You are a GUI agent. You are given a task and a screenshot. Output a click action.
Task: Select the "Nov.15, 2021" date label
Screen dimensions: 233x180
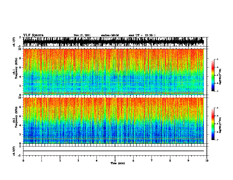(82, 35)
